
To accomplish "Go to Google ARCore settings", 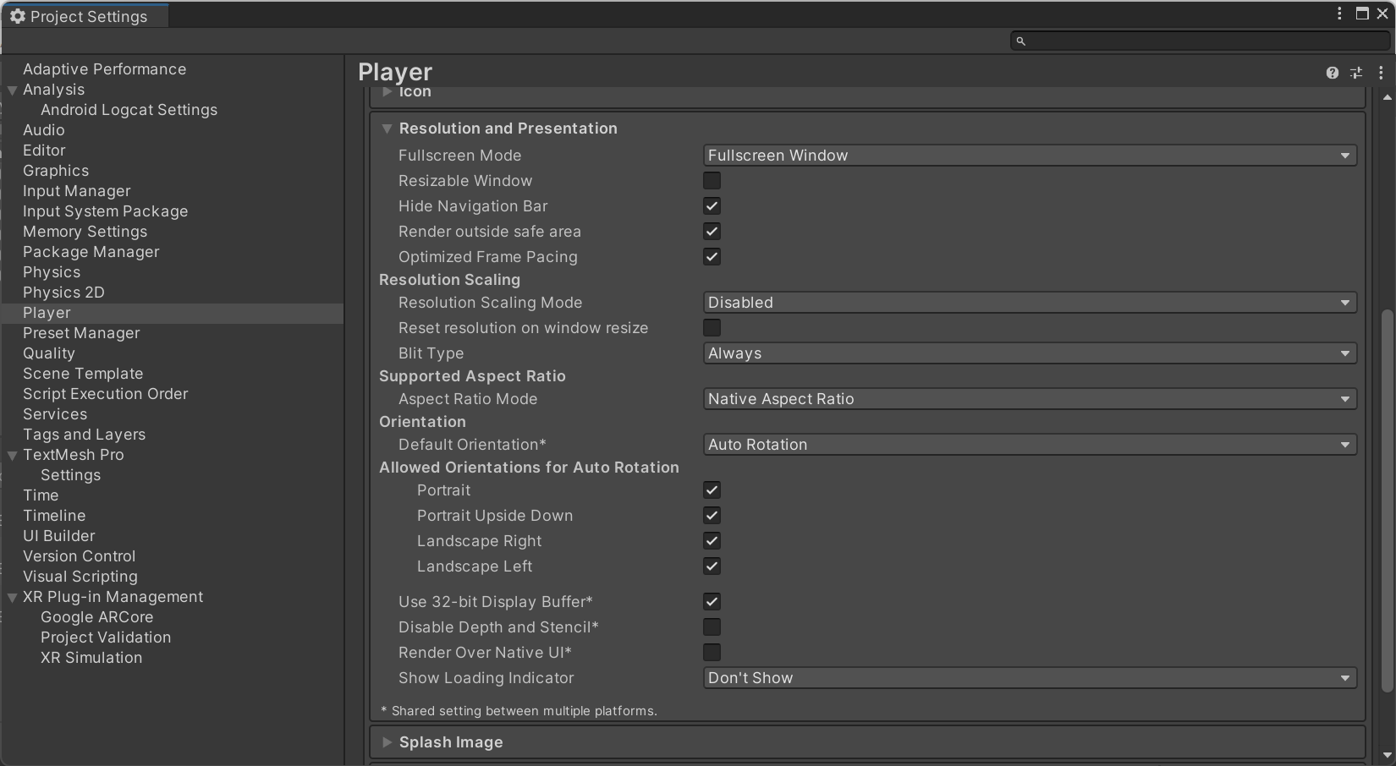I will pos(97,617).
